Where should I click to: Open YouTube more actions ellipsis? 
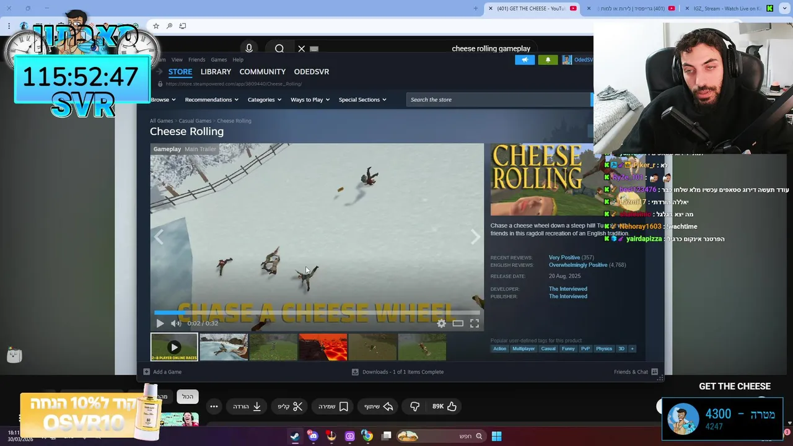click(x=214, y=406)
